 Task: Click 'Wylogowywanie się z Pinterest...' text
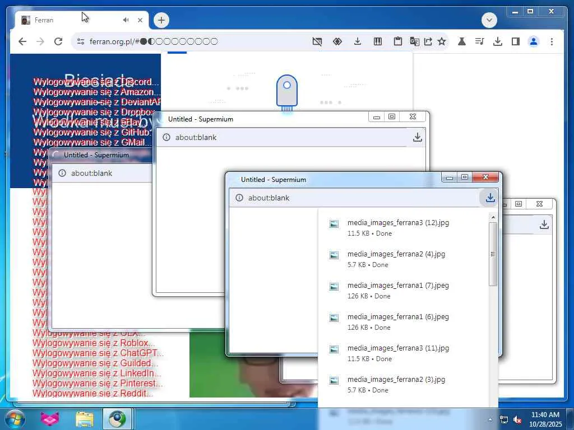(x=98, y=384)
